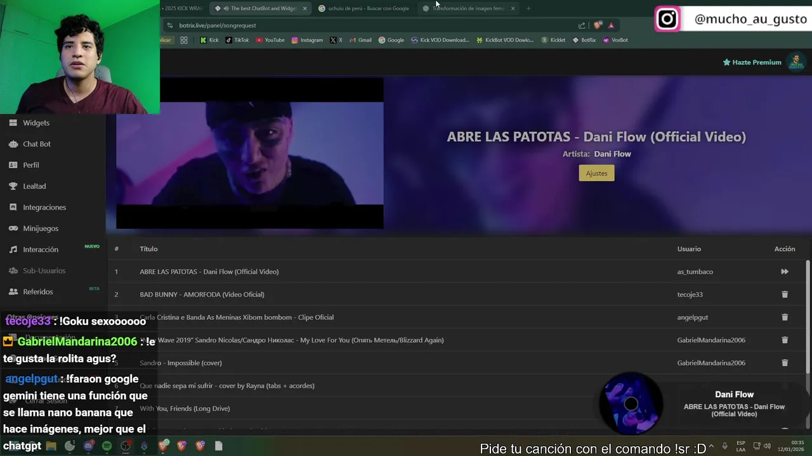The width and height of the screenshot is (812, 456).
Task: Open File Explorer from the taskbar
Action: (x=51, y=446)
